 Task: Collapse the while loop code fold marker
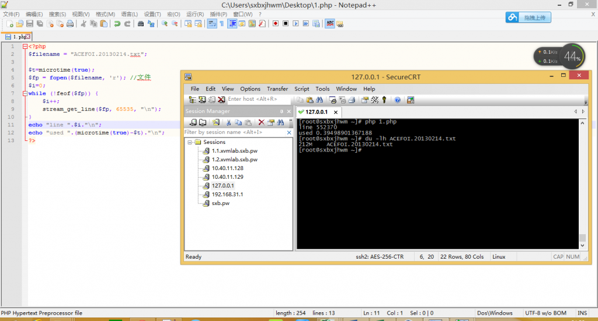point(24,93)
